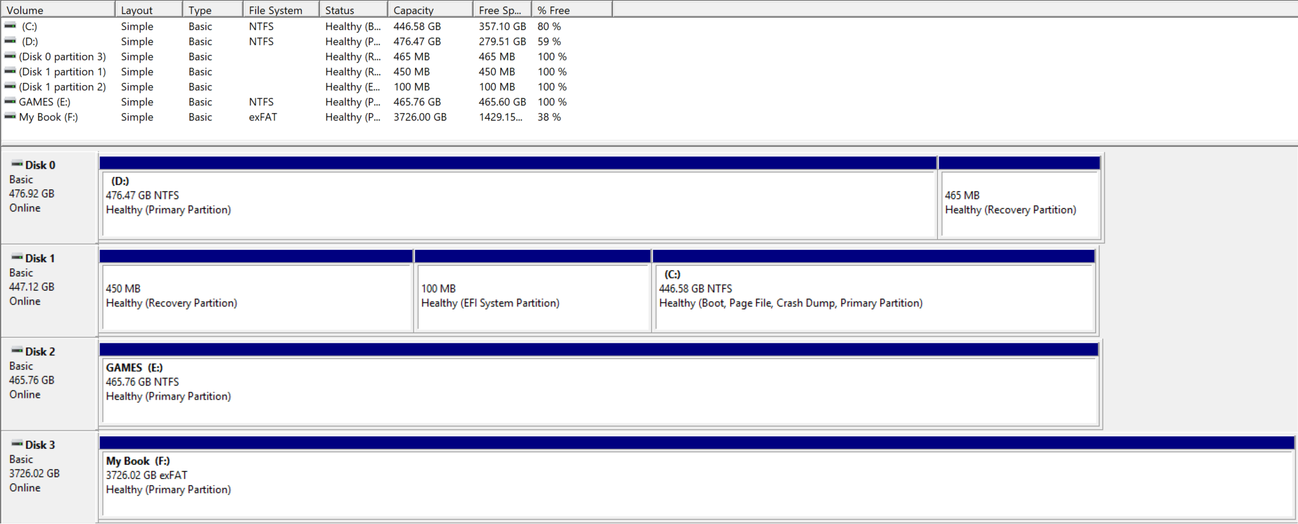Select the 100 MB EFI System Partition
Viewport: 1298px width, 524px height.
(x=533, y=297)
